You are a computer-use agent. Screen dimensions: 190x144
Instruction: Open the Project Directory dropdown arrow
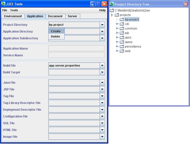pos(102,25)
